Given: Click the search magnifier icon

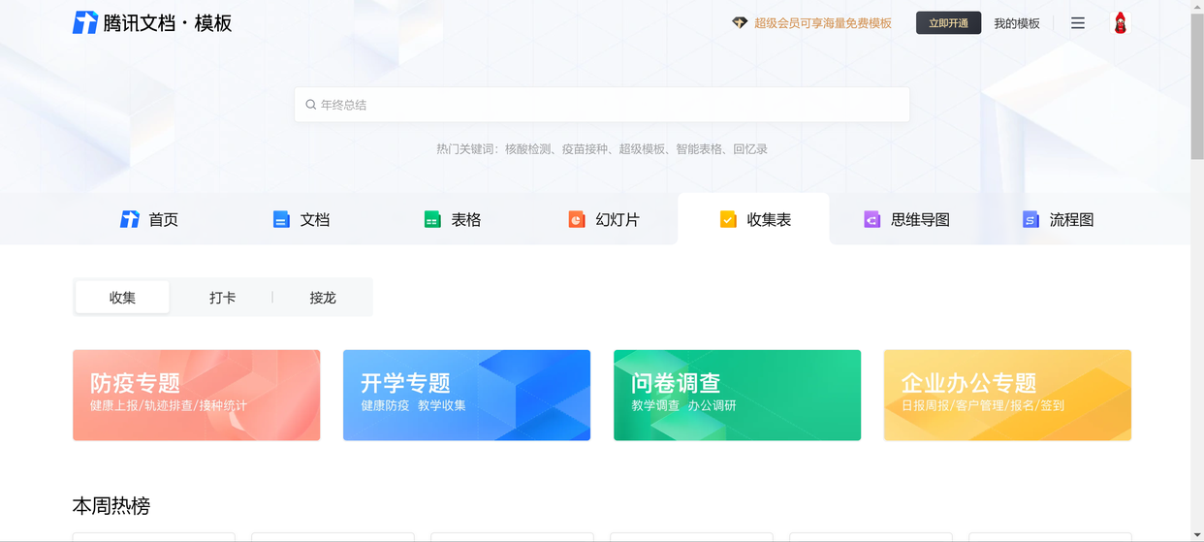Looking at the screenshot, I should [311, 105].
